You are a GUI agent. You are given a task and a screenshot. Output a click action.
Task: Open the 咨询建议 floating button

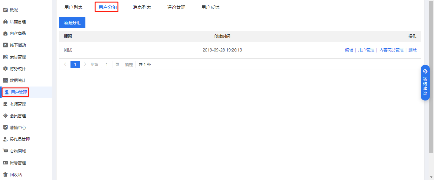[x=425, y=83]
